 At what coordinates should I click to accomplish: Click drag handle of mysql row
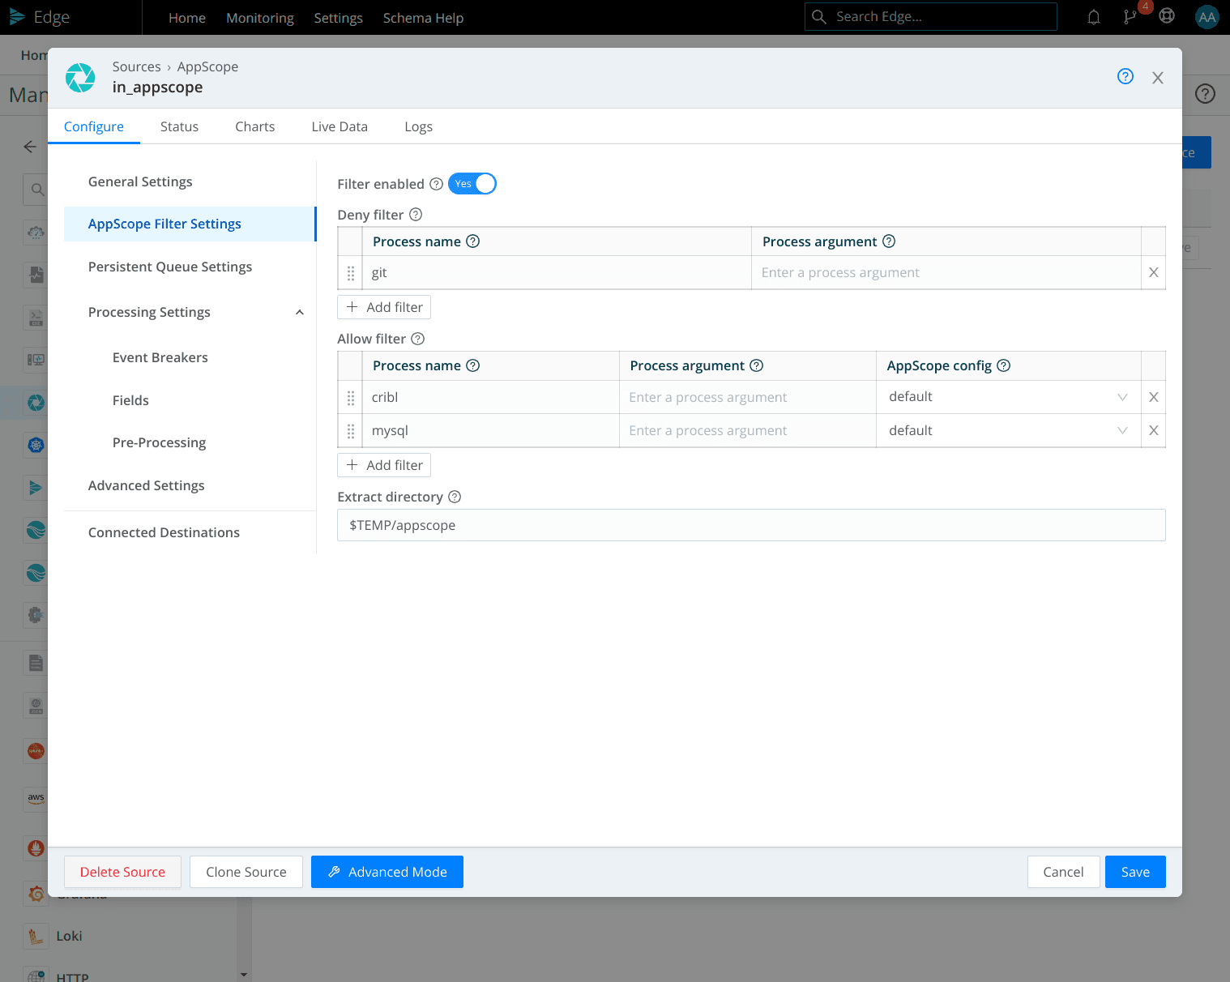click(351, 431)
